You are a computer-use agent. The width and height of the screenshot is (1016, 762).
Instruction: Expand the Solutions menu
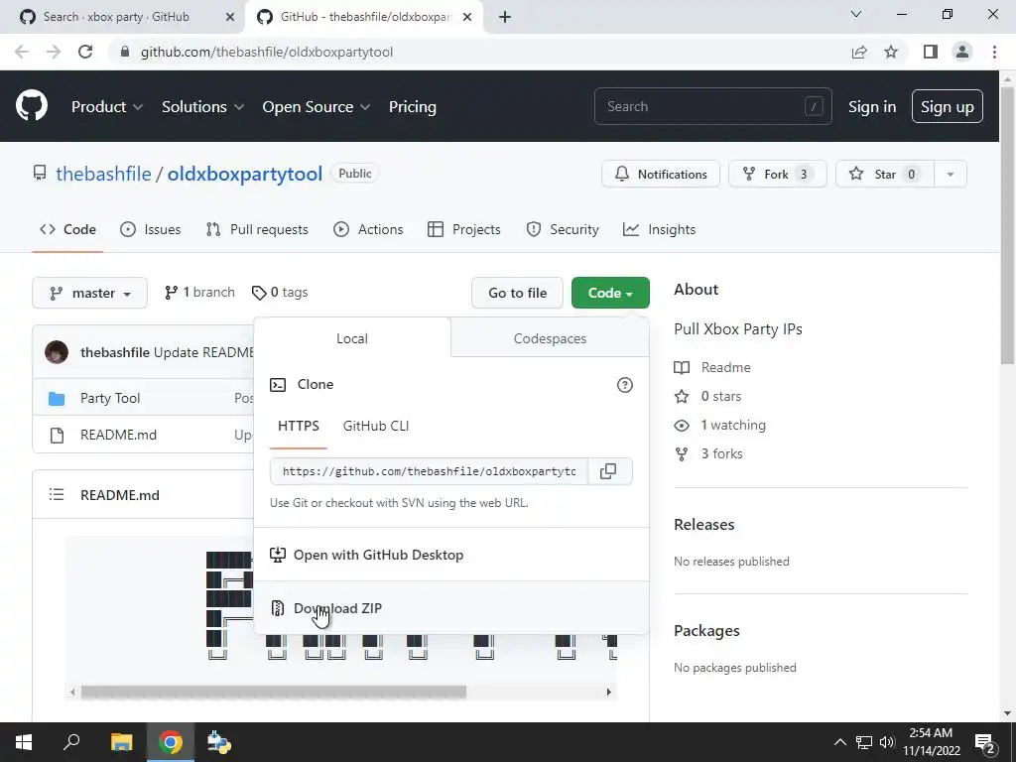202,106
